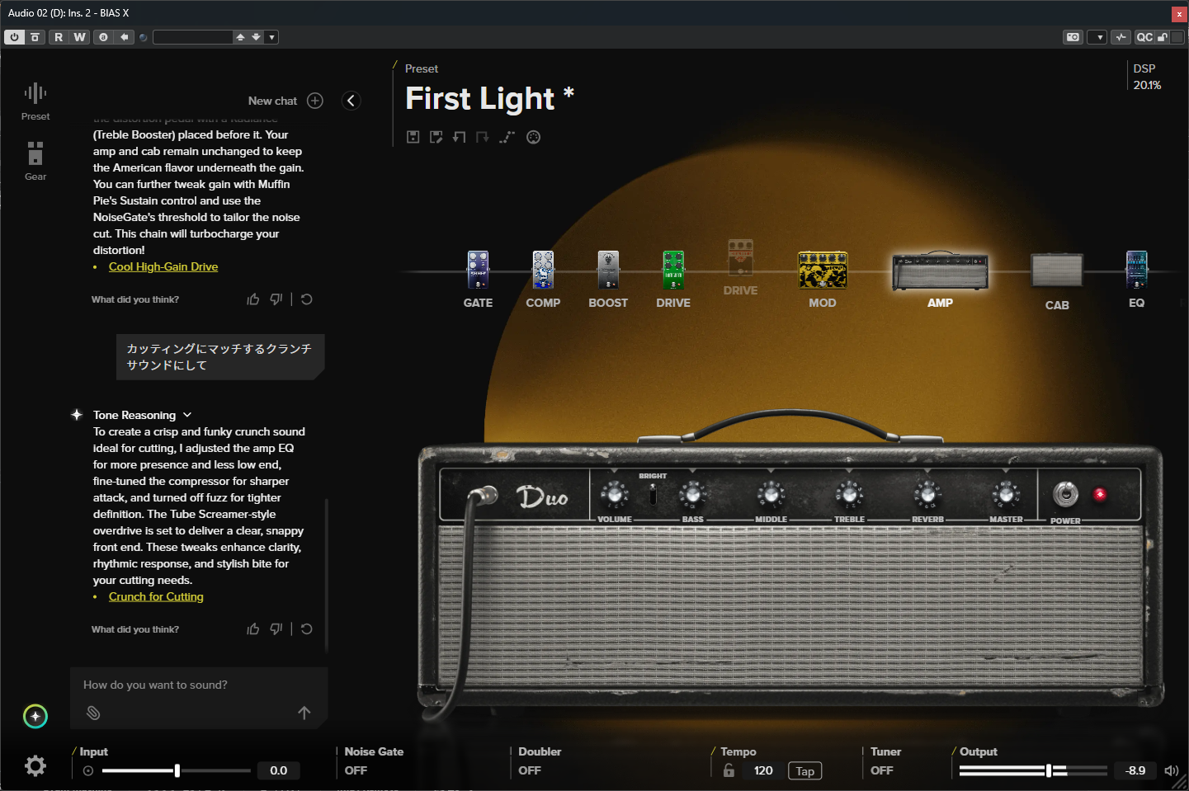Toggle the Write automation W button

coord(79,37)
